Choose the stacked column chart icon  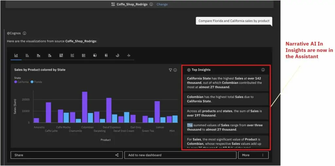[39, 55]
